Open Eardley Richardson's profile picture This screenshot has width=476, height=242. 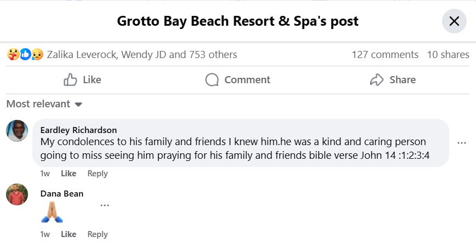pos(17,131)
